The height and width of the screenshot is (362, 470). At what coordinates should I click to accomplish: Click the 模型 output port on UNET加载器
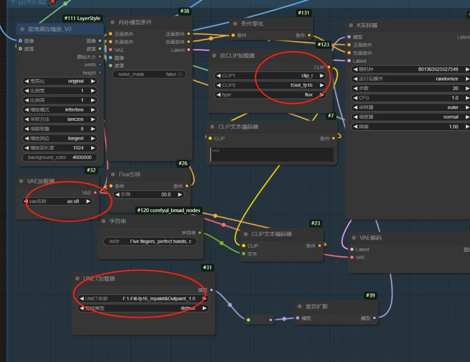(x=211, y=290)
